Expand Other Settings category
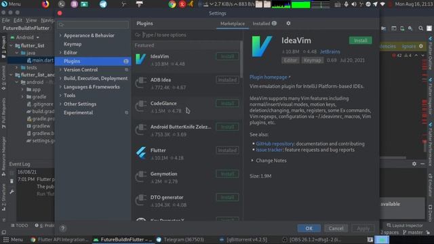Image resolution: width=434 pixels, height=244 pixels. [60, 104]
